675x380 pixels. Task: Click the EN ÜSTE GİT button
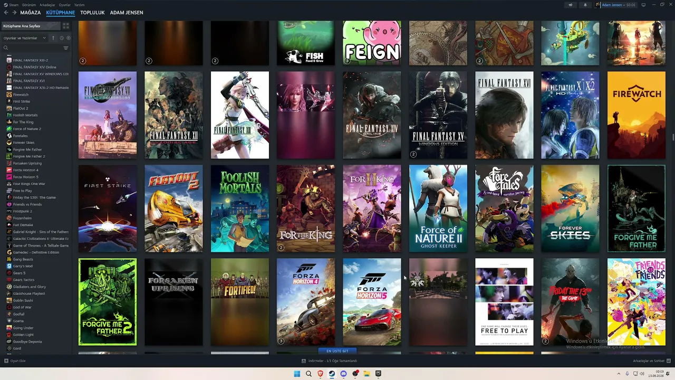pyautogui.click(x=337, y=351)
